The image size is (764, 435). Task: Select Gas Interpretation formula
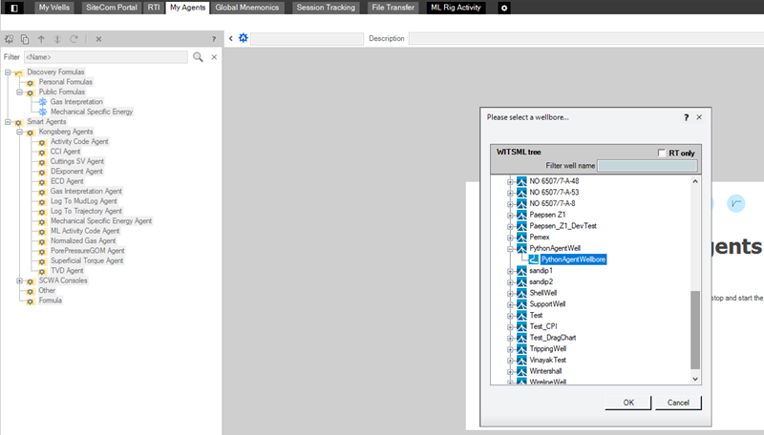click(x=76, y=102)
